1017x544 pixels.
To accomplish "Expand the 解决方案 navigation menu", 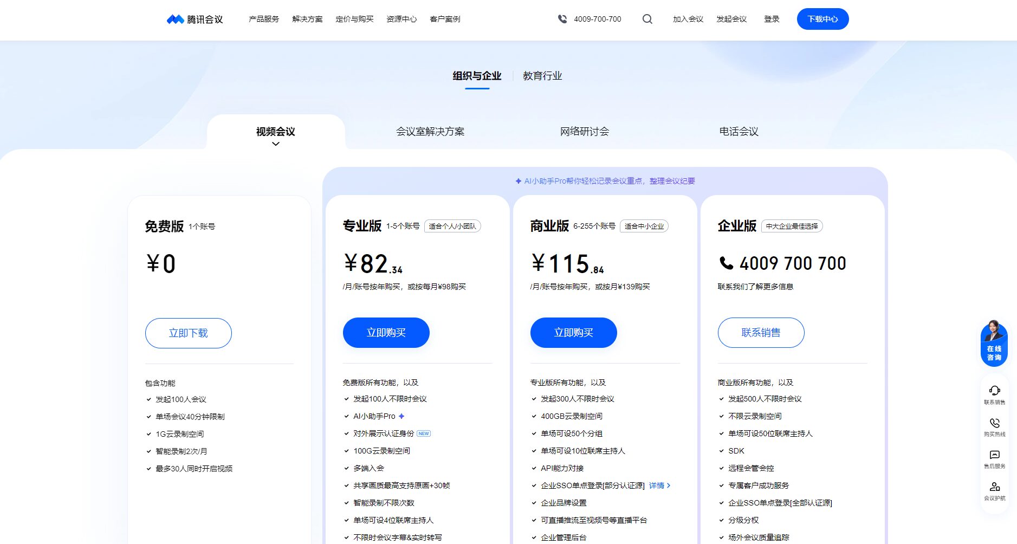I will (307, 19).
